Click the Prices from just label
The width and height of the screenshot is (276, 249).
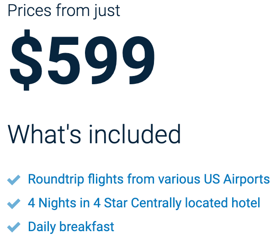(x=64, y=11)
